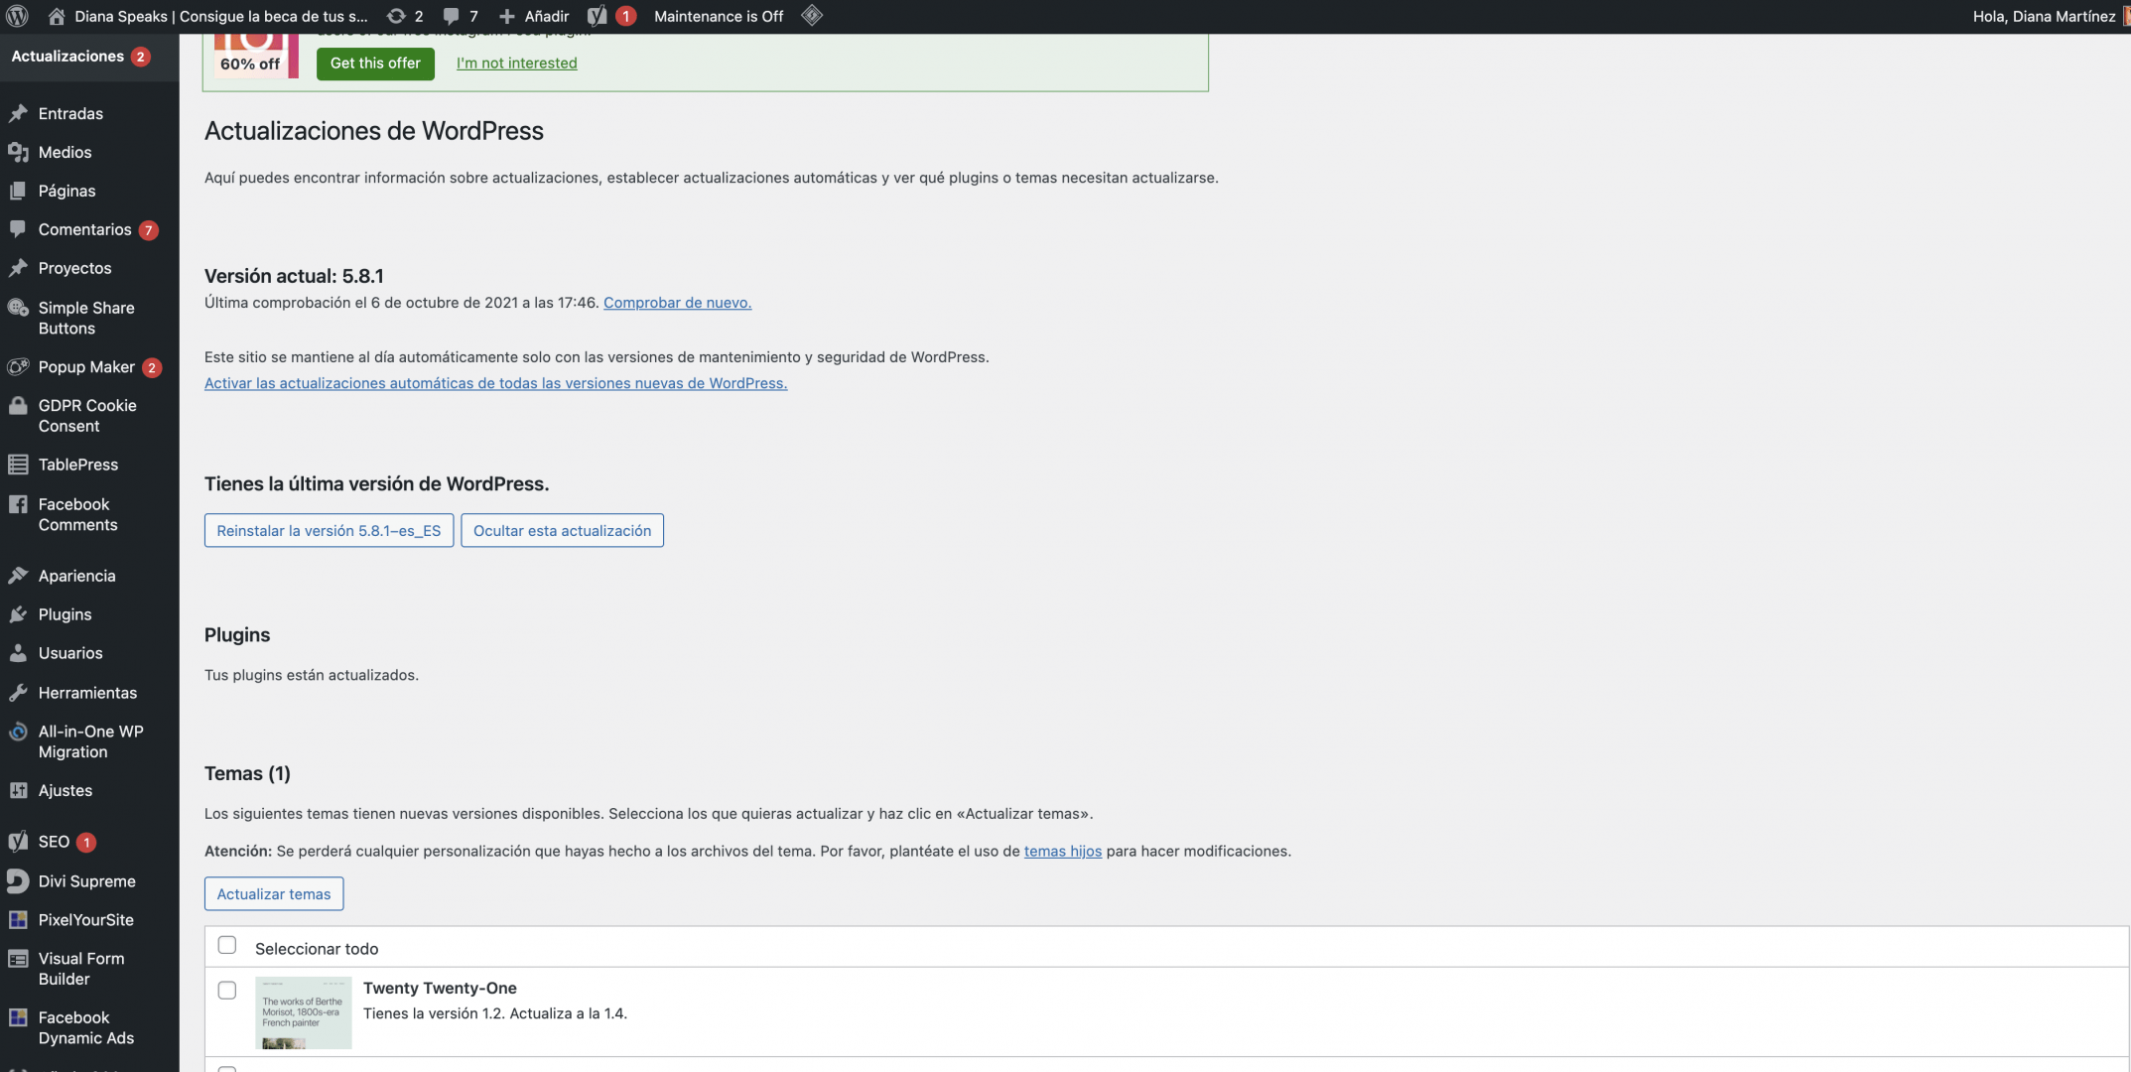Click the Versión actual: 5.8.1 heading

point(294,276)
